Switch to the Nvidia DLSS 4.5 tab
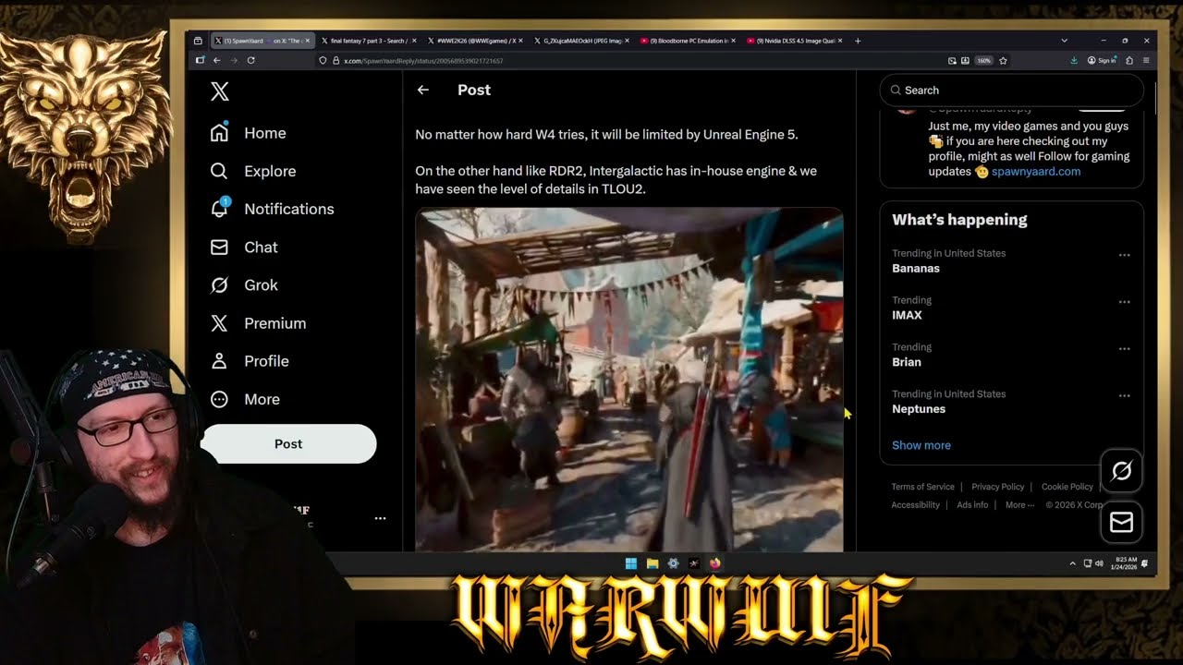 point(795,41)
